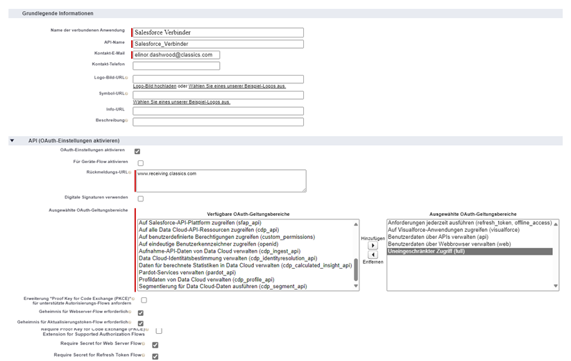Open help icon beside Require Secret for Web Server Flow

pos(144,344)
